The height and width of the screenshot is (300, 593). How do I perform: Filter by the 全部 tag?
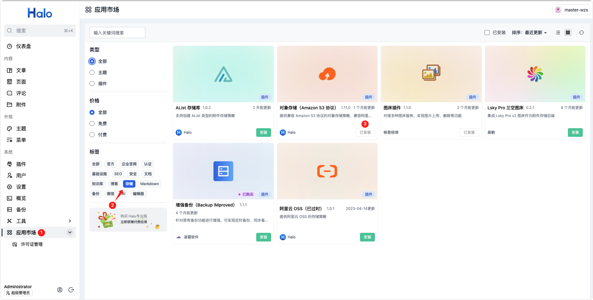click(96, 164)
